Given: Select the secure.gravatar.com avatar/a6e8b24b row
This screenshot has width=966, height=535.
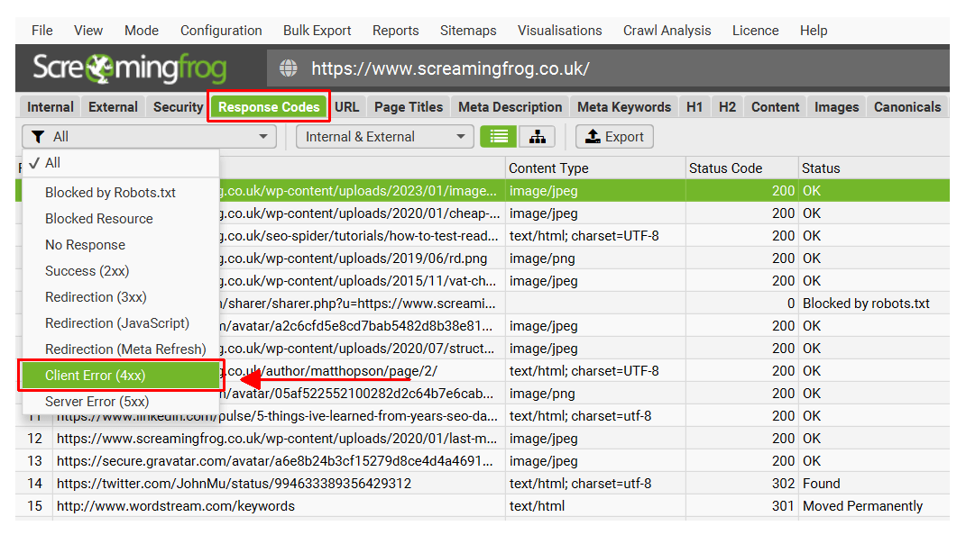Looking at the screenshot, I should coord(483,461).
